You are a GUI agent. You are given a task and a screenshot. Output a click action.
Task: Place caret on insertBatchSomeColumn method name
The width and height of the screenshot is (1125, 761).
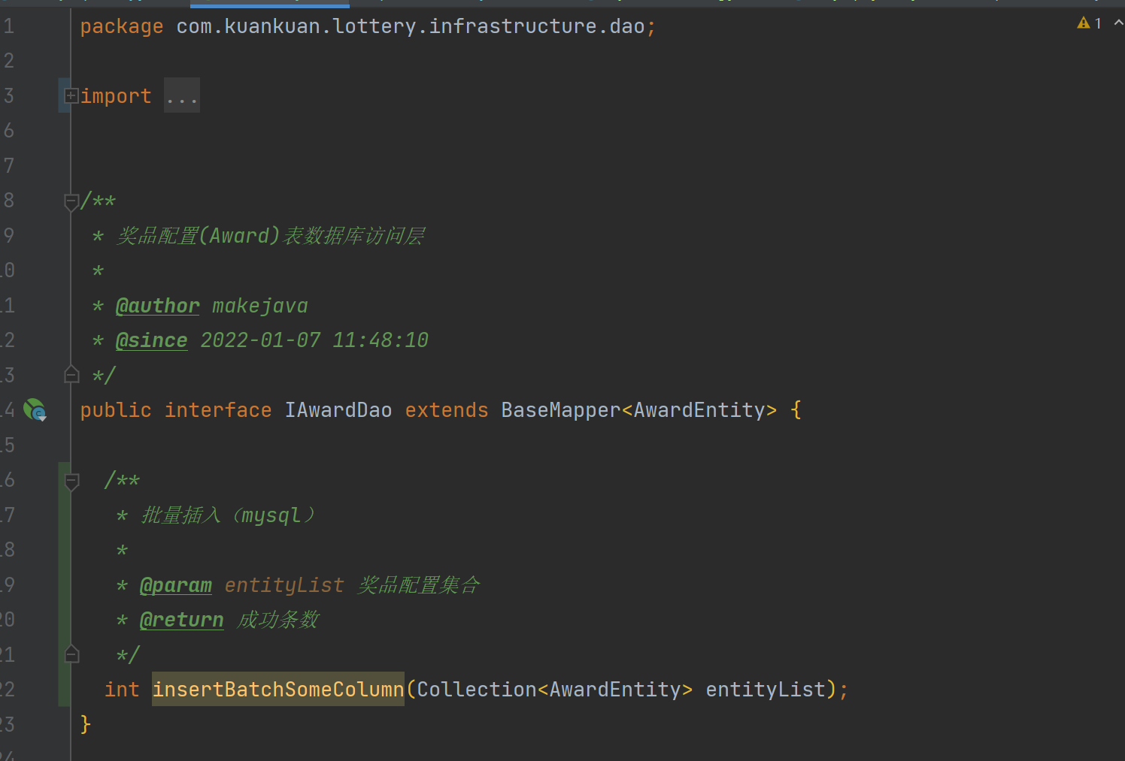point(278,689)
